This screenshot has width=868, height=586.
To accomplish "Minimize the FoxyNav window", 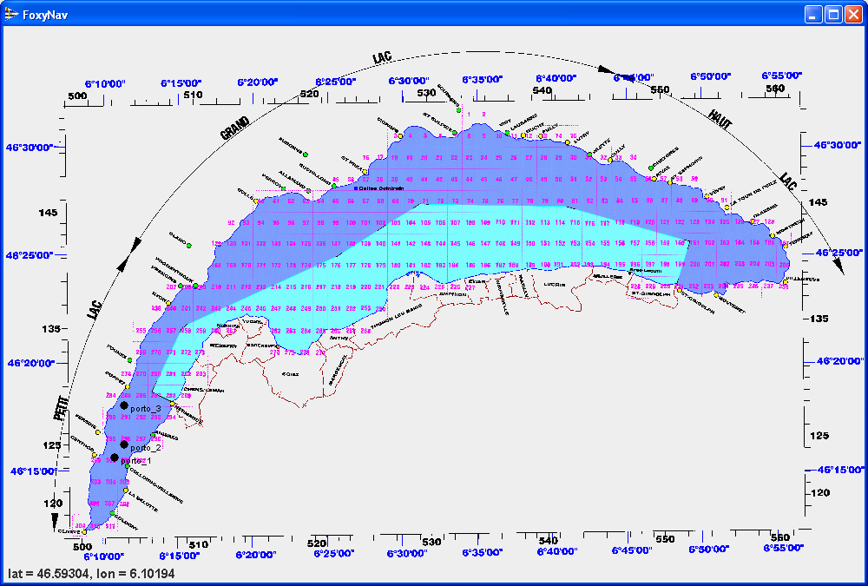I will tap(813, 15).
